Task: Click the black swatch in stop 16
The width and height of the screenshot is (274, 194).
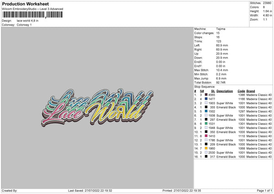Action: pos(207,157)
